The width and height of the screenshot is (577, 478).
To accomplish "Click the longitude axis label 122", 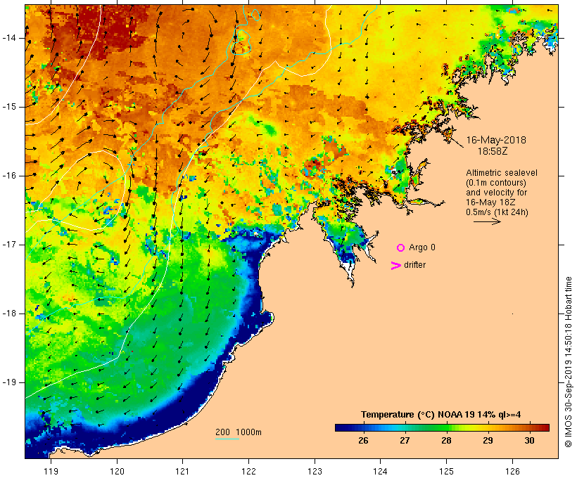I will [x=249, y=471].
